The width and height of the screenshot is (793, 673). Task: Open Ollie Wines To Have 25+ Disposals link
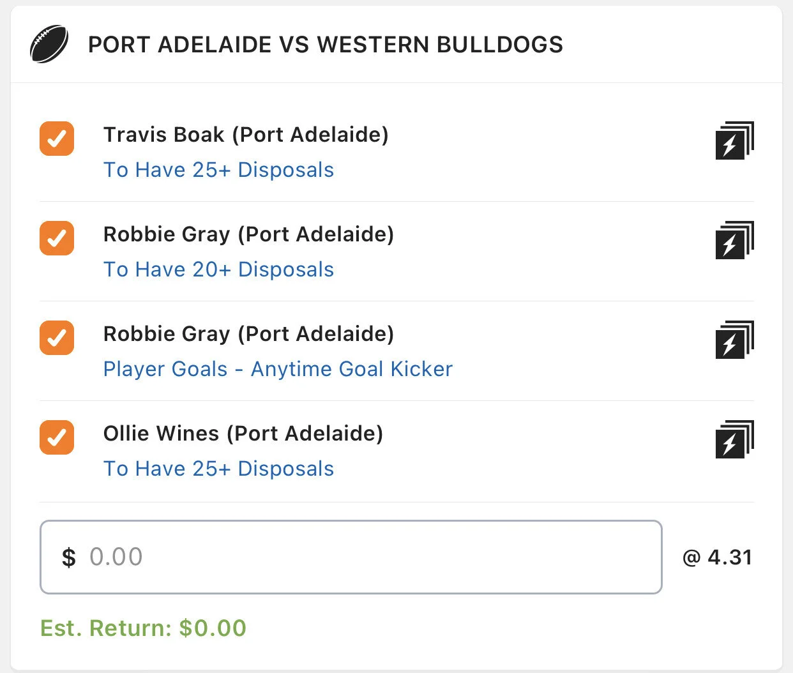pyautogui.click(x=218, y=469)
